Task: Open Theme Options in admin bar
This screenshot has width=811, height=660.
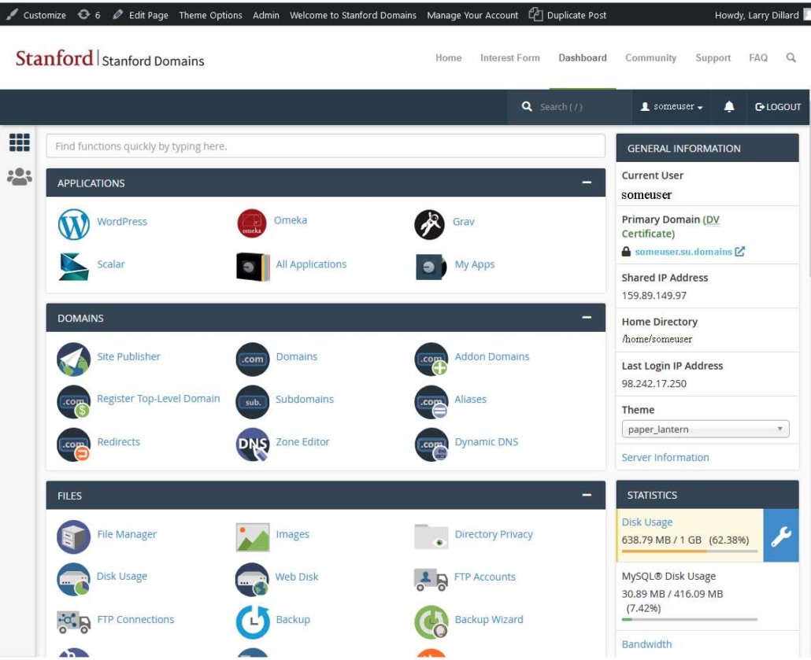Action: point(210,15)
